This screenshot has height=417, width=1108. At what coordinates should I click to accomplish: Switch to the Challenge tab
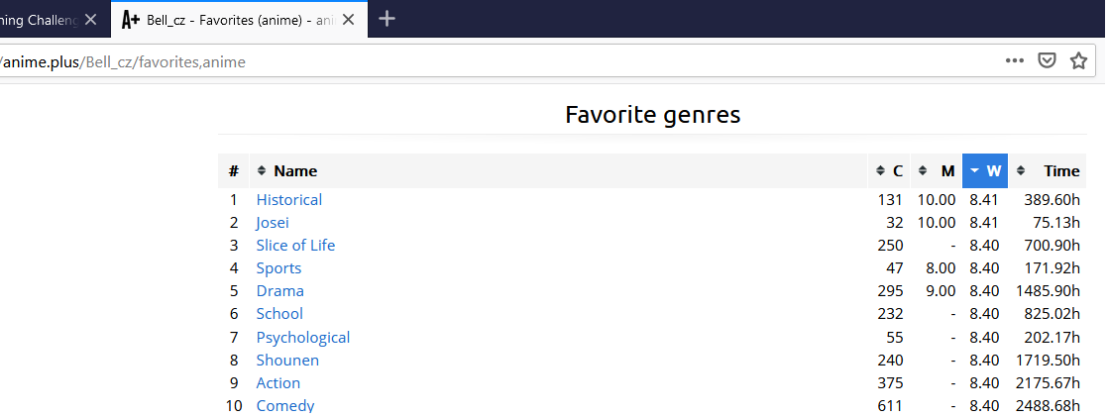pyautogui.click(x=40, y=19)
